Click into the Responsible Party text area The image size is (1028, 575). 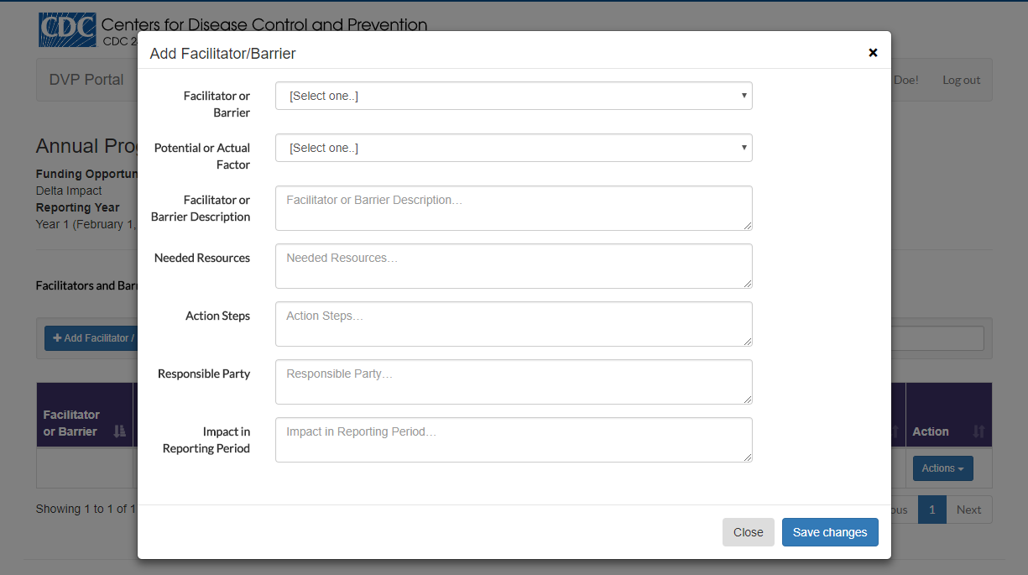(514, 382)
